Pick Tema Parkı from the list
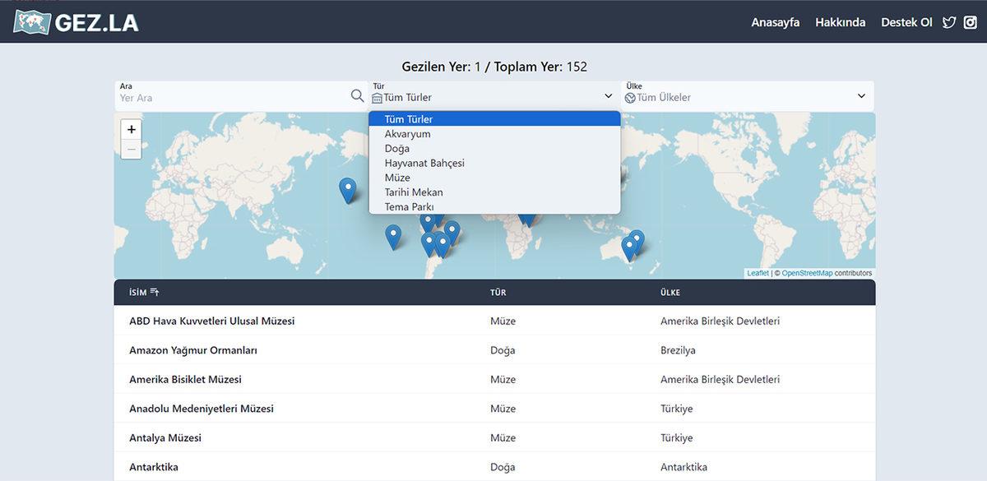 (x=409, y=207)
